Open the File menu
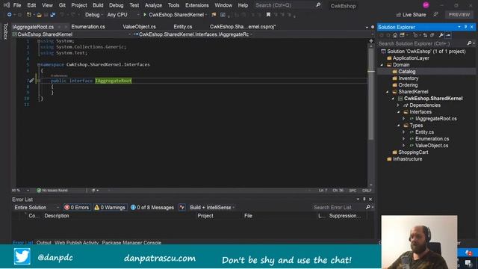This screenshot has height=269, width=478. (x=17, y=5)
